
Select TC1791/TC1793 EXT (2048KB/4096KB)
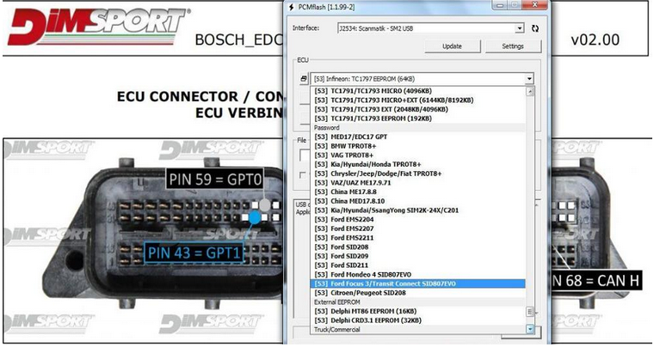[x=418, y=109]
